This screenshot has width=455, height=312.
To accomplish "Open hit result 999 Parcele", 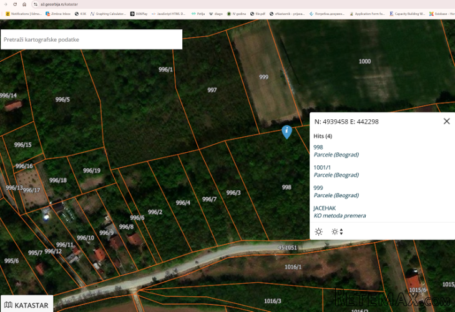I will (x=336, y=192).
